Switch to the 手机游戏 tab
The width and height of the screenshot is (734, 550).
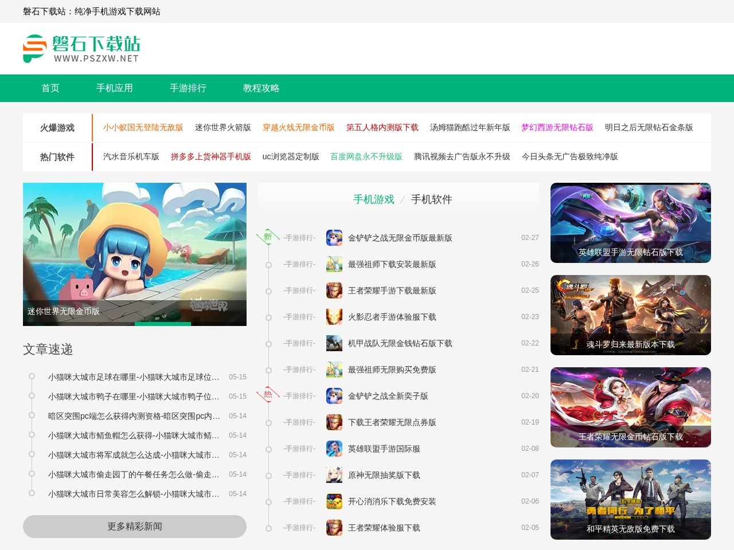point(374,199)
